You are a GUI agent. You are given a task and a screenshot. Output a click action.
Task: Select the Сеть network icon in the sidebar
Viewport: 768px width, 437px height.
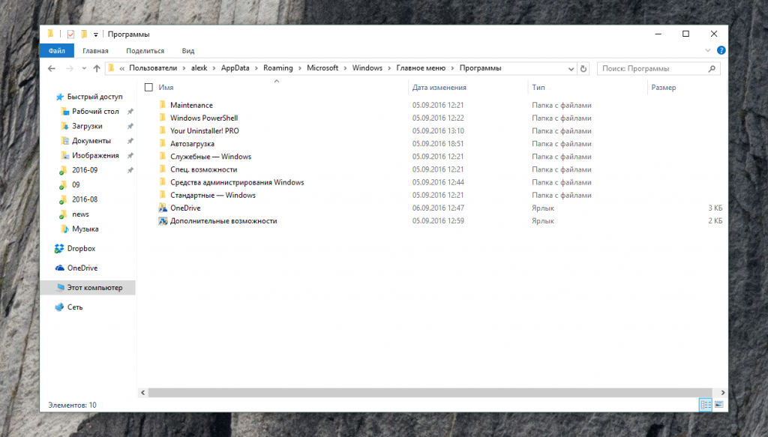coord(59,307)
